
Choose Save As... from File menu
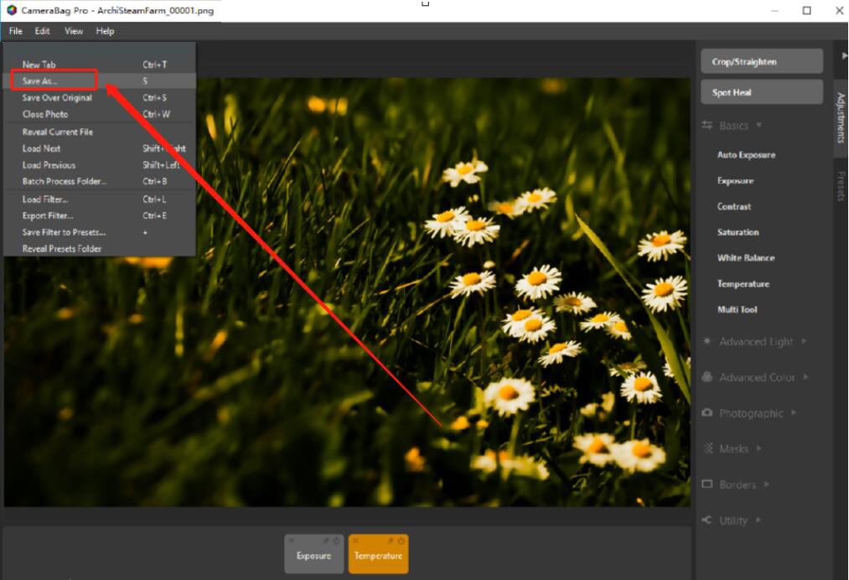(x=100, y=80)
